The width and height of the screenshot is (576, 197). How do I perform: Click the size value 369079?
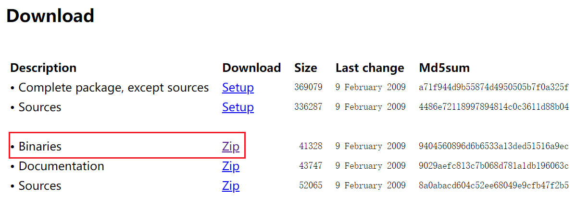(308, 88)
